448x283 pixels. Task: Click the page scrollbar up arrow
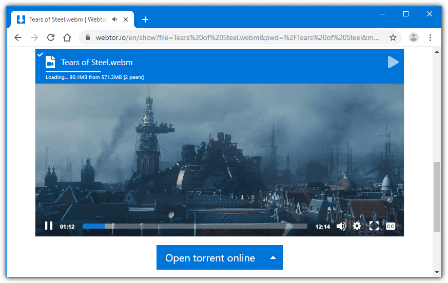[x=437, y=52]
